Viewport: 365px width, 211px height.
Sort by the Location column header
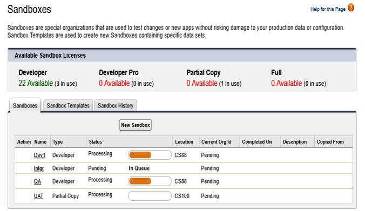click(x=184, y=142)
